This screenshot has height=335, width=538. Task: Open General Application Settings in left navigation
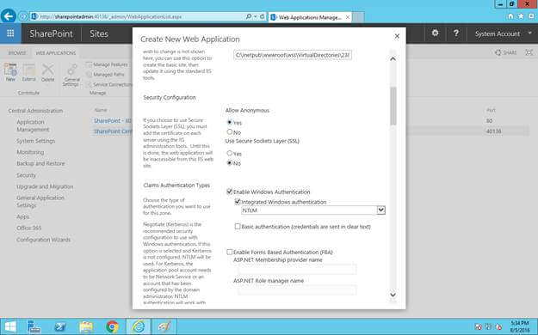pos(40,201)
